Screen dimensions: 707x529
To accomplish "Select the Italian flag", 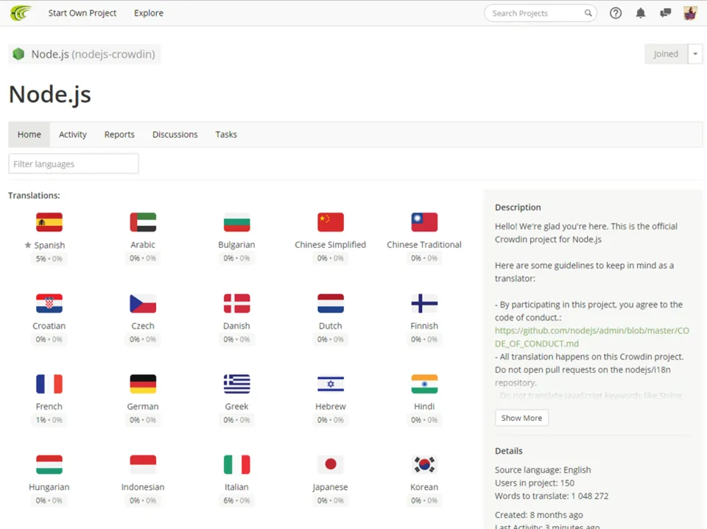I will coord(236,464).
